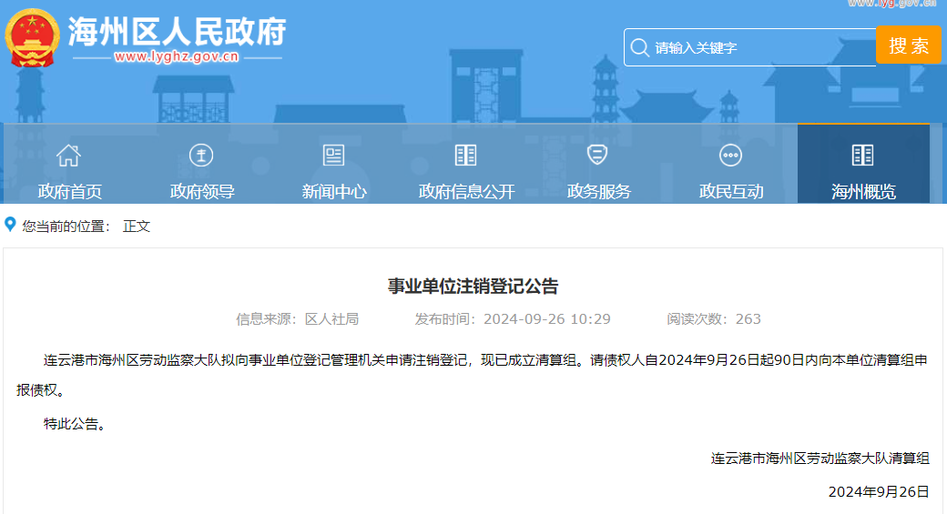Click the orange 搜索 button
This screenshot has width=947, height=514.
pyautogui.click(x=909, y=45)
